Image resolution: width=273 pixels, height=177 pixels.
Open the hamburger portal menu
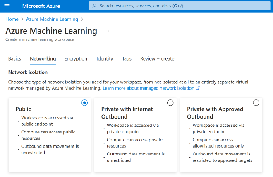pyautogui.click(x=7, y=6)
